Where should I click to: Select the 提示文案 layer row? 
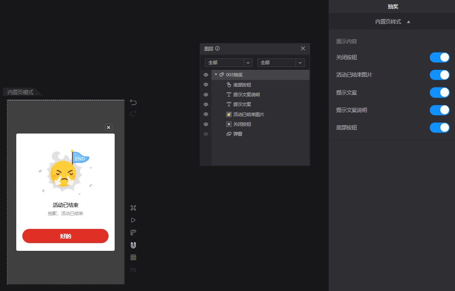click(x=260, y=104)
